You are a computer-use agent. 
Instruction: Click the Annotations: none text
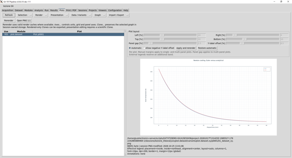coord(136,154)
